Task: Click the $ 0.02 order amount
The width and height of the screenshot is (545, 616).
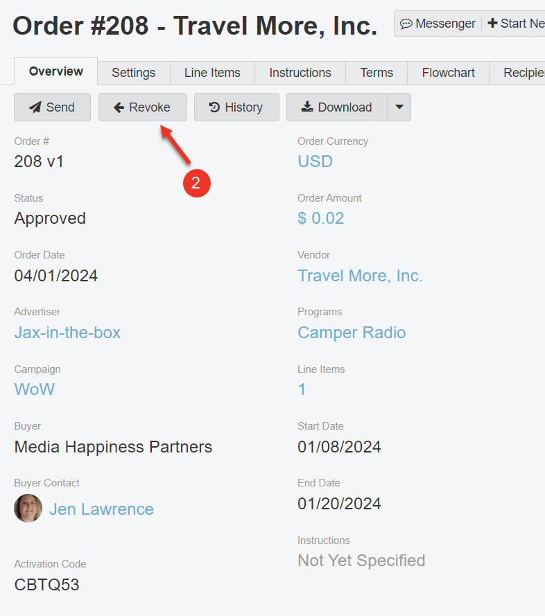Action: [320, 218]
